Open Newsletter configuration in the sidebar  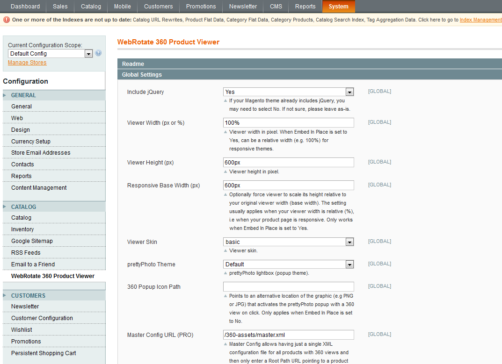(54, 307)
